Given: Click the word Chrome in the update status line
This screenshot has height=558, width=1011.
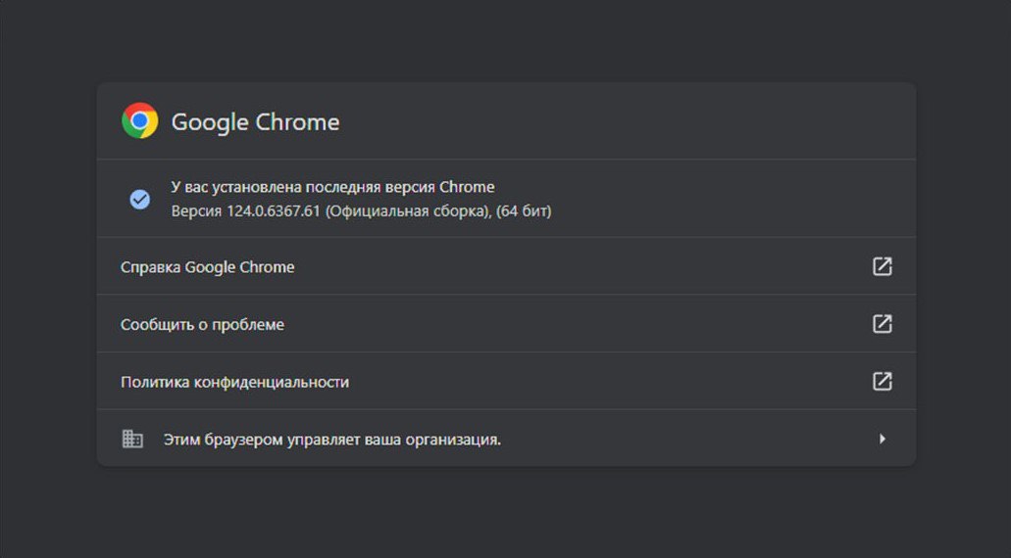Looking at the screenshot, I should click(467, 187).
